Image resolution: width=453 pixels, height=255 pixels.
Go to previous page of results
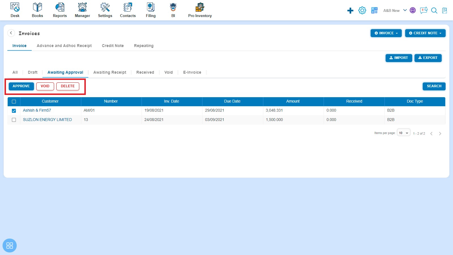[x=431, y=133]
